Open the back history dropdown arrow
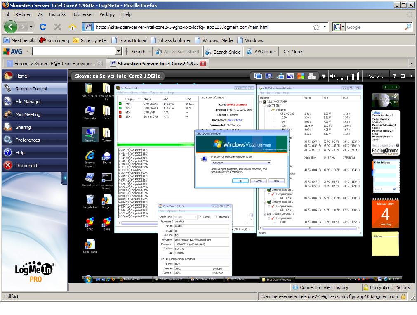This screenshot has width=417, height=315. coord(31,27)
